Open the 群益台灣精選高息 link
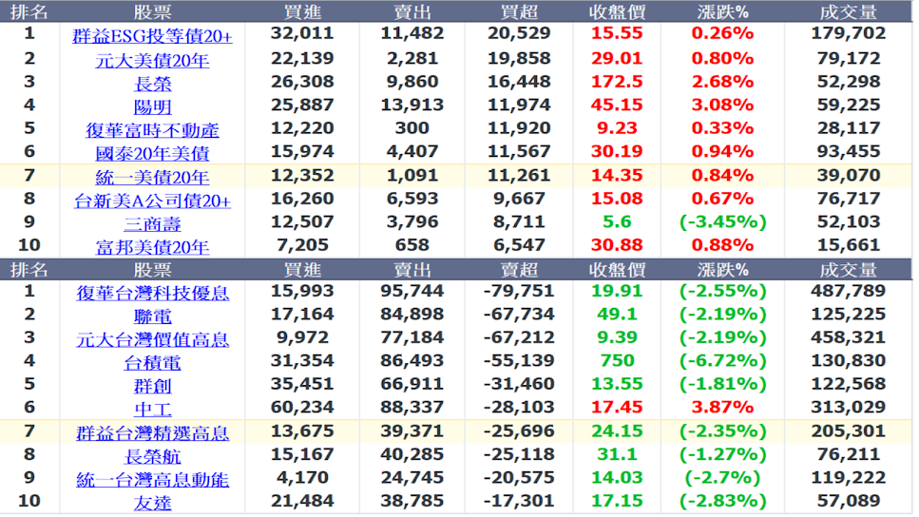 coord(152,433)
